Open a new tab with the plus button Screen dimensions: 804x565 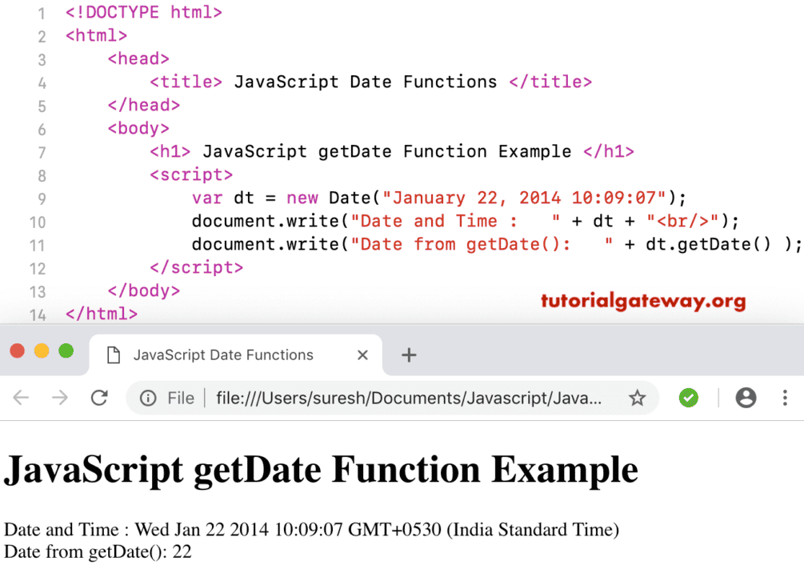coord(409,355)
